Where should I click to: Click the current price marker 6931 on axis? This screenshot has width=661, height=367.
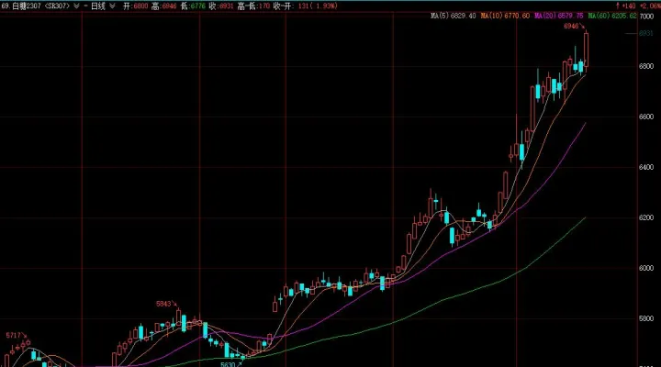coord(646,33)
